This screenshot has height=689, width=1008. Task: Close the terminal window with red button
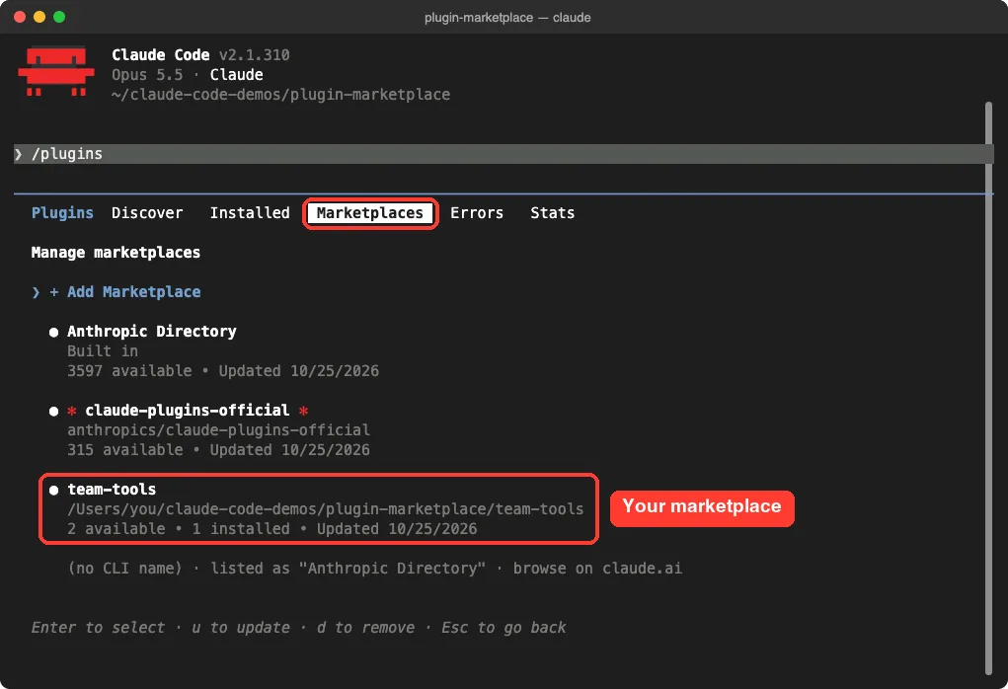[20, 17]
